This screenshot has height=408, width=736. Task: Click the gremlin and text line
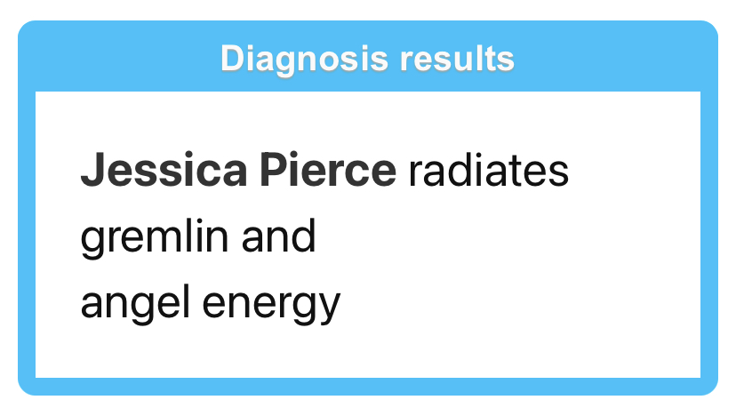198,238
